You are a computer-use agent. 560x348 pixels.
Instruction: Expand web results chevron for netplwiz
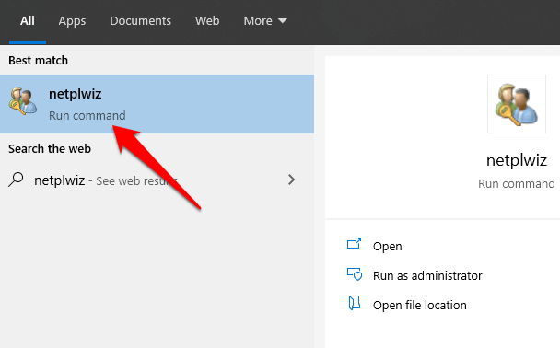click(x=291, y=180)
